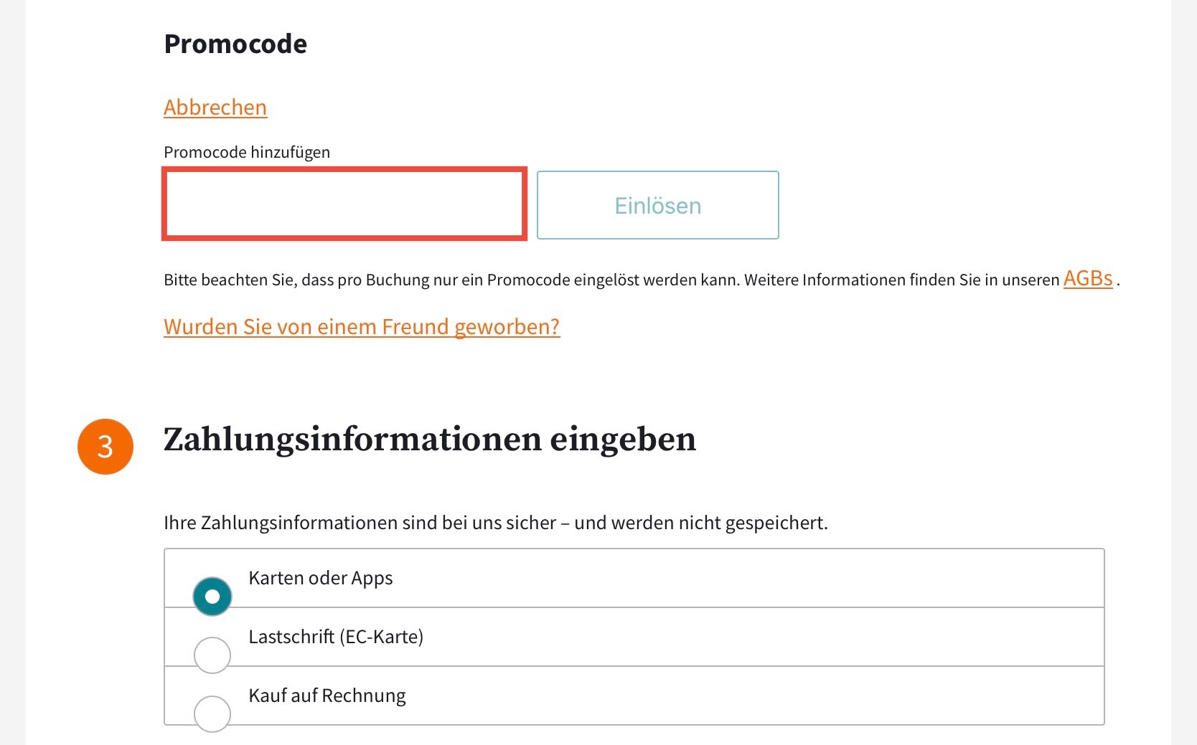Click the Lastschrift (EC-Karte) label text
Viewport: 1197px width, 745px height.
(x=336, y=637)
